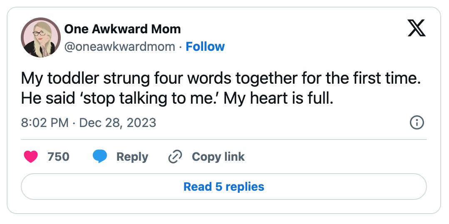Click the sentence My heart is full
Viewport: 449px width, 224px height.
[x=279, y=99]
